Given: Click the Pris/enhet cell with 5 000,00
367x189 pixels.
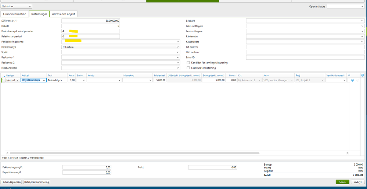Looking at the screenshot, I should 160,80.
